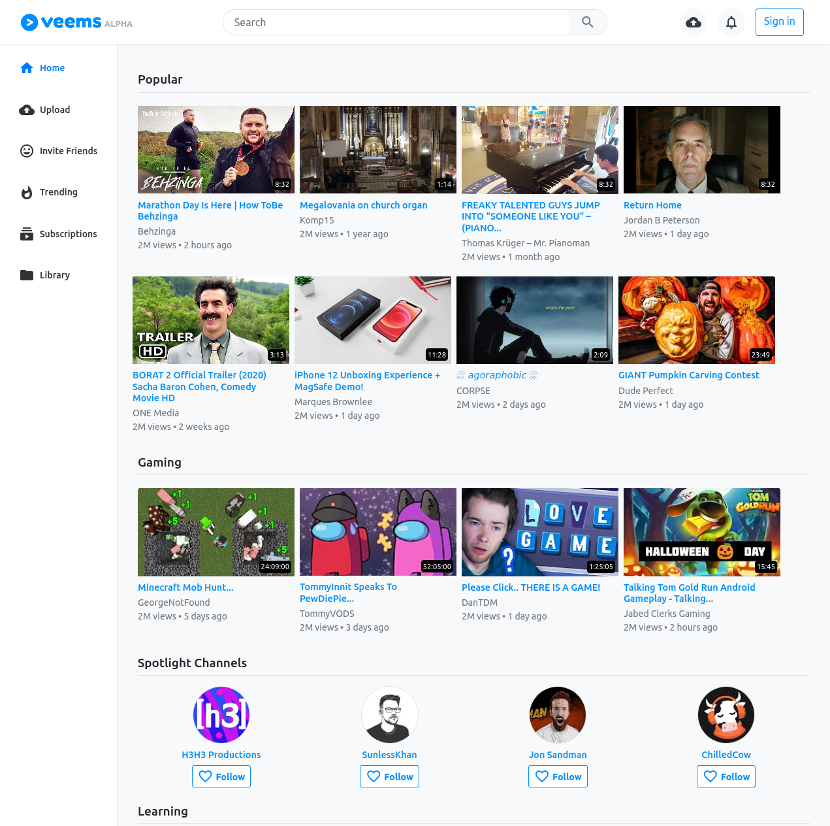Click 'Jabed Clerks Gaming' channel text

667,614
